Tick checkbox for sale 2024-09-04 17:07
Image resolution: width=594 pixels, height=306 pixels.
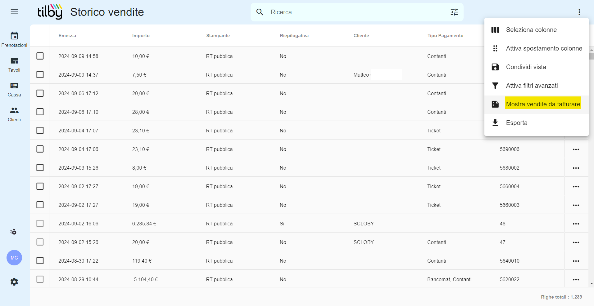tap(40, 130)
